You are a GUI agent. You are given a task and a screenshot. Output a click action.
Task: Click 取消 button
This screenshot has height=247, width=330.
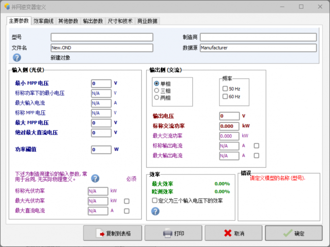tap(233, 233)
